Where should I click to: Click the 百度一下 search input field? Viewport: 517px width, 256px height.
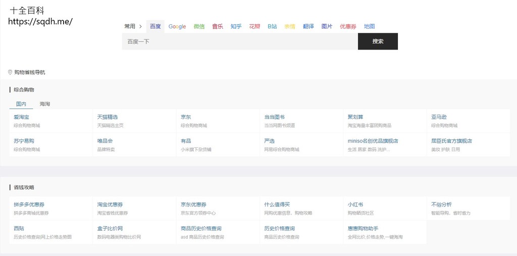[240, 41]
